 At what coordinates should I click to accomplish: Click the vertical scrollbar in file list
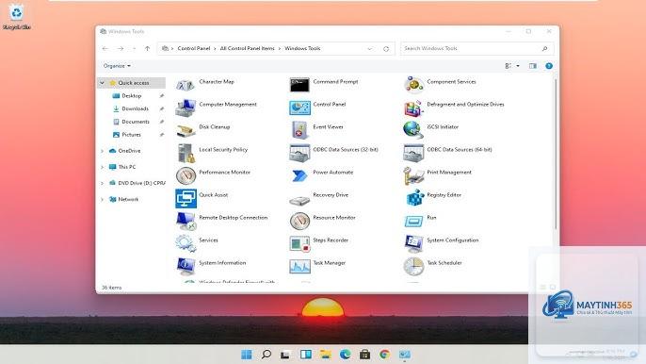click(556, 155)
